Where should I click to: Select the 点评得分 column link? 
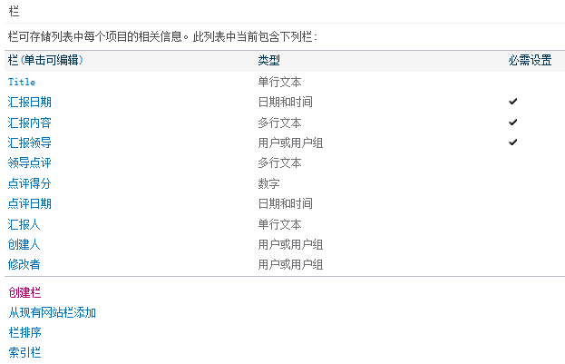point(30,183)
